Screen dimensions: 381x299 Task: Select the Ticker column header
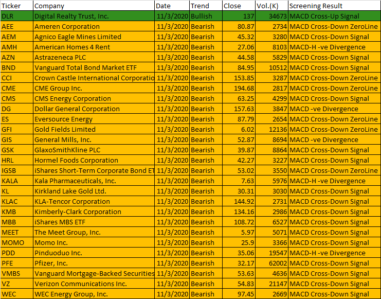(16, 6)
